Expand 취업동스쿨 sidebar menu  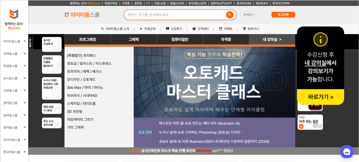14,66
